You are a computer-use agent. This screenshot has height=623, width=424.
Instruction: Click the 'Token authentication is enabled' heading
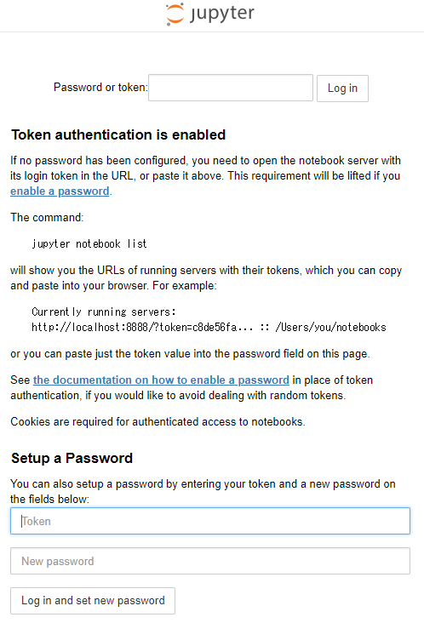point(118,134)
